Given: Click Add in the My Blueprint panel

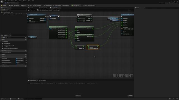Looking at the screenshot, I should 3,37.
